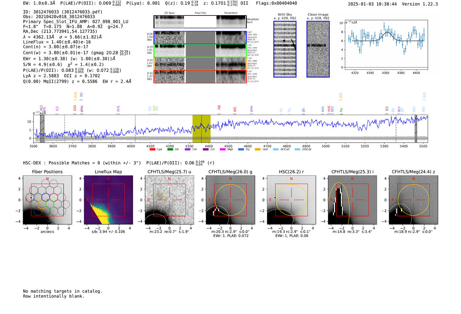
Task: Click the Flags:0x00404040 text
Action: (277, 3)
